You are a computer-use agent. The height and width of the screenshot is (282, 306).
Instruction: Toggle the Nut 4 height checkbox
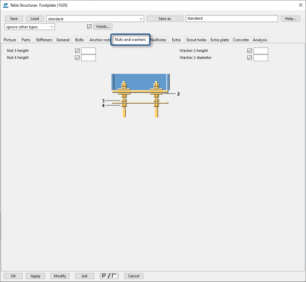[77, 58]
